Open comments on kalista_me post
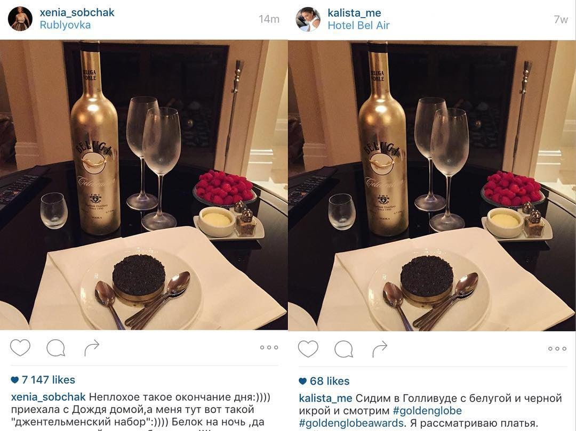This screenshot has width=576, height=431. pyautogui.click(x=344, y=348)
